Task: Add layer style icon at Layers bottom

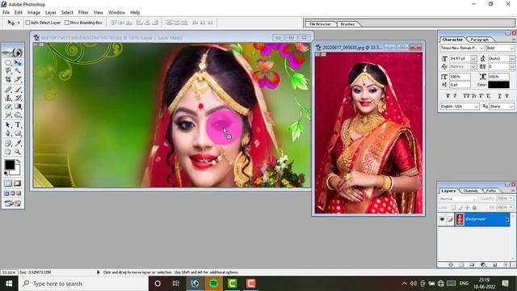Action: pos(451,264)
